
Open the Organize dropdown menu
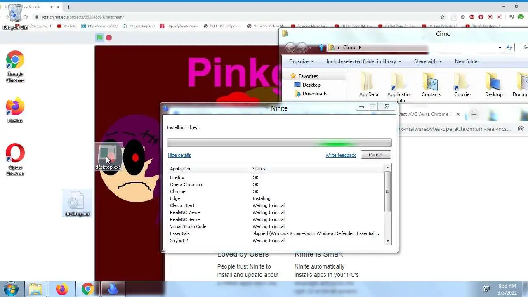(x=302, y=61)
